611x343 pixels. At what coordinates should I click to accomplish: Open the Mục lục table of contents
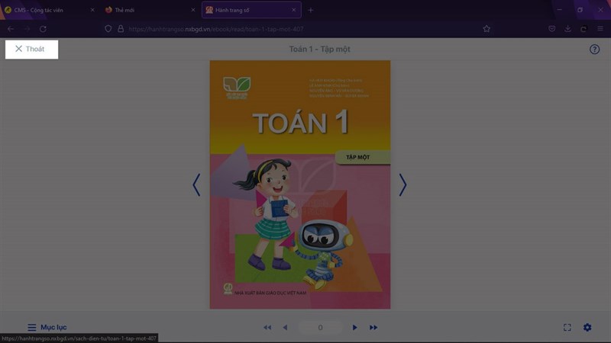(x=47, y=327)
